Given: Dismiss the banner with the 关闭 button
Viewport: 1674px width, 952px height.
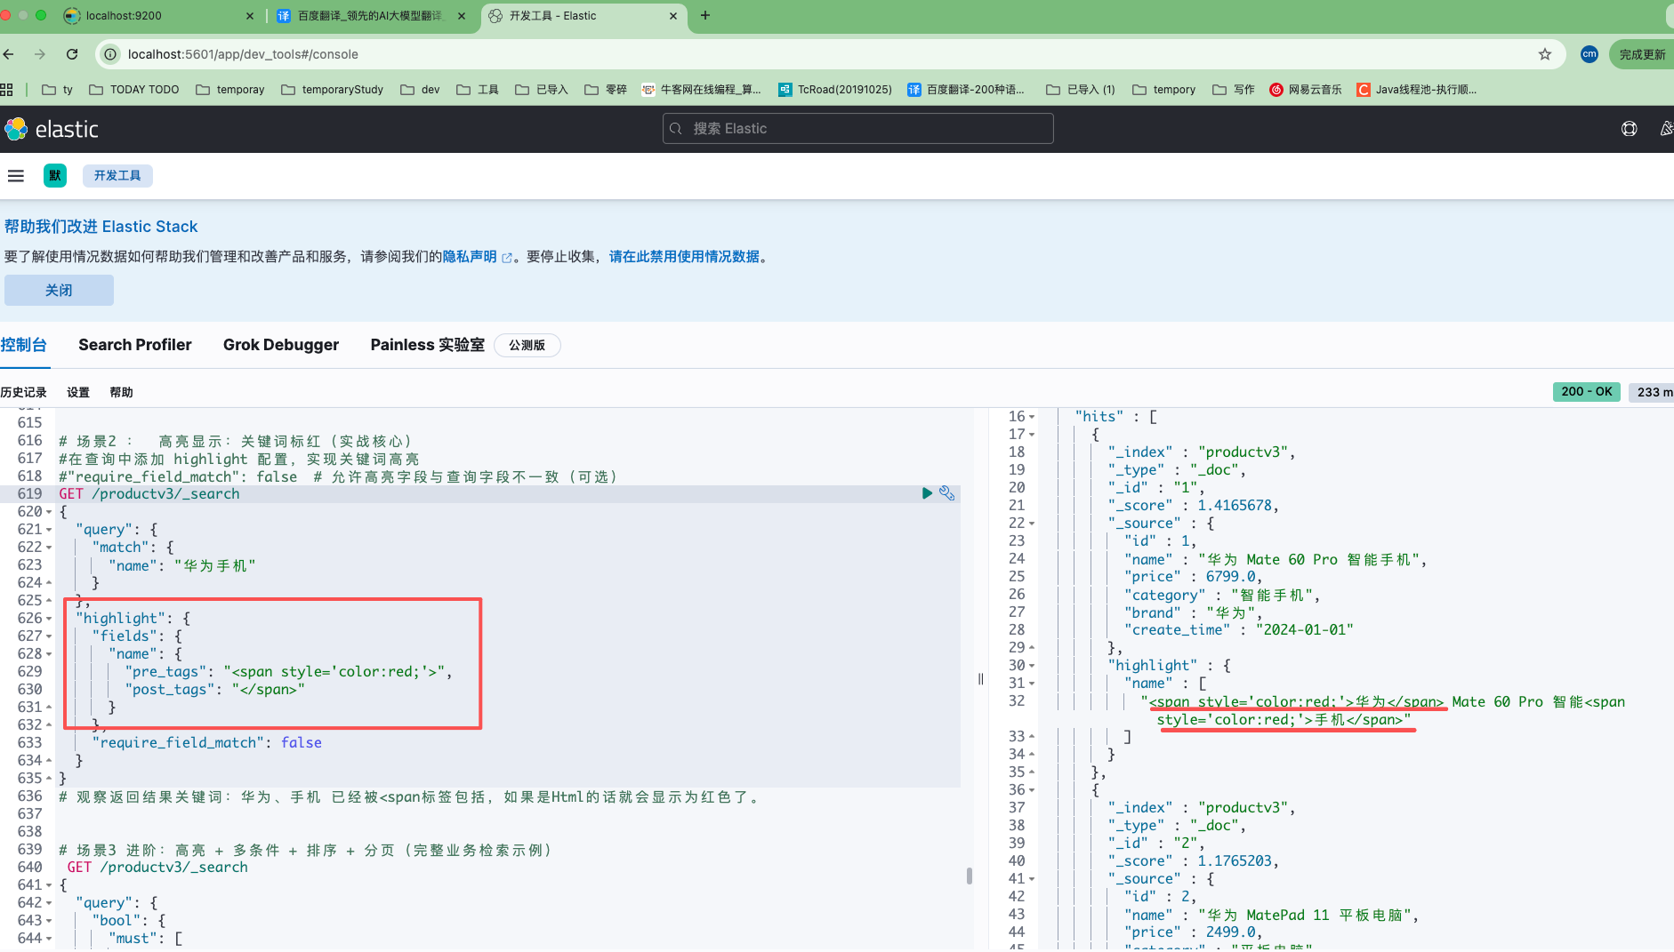Looking at the screenshot, I should (x=59, y=291).
